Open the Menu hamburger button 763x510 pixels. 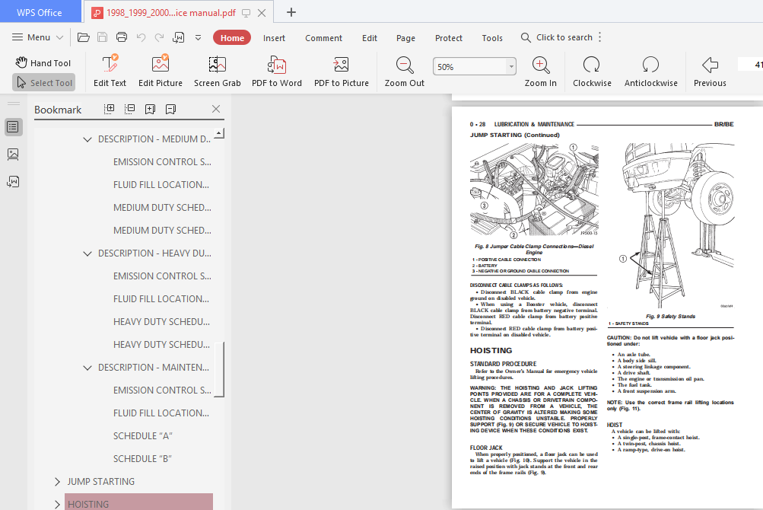tap(37, 37)
